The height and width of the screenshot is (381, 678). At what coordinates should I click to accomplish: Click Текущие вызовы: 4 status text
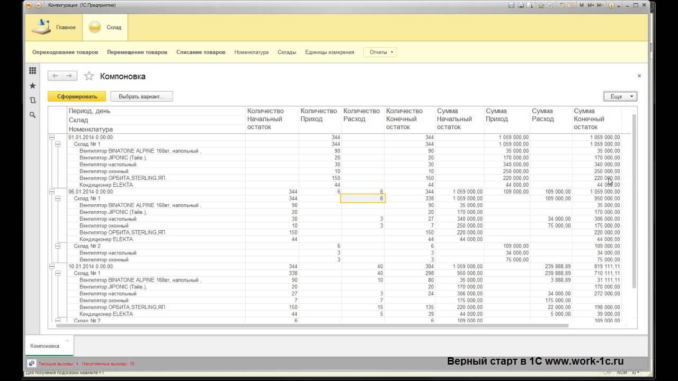point(58,364)
